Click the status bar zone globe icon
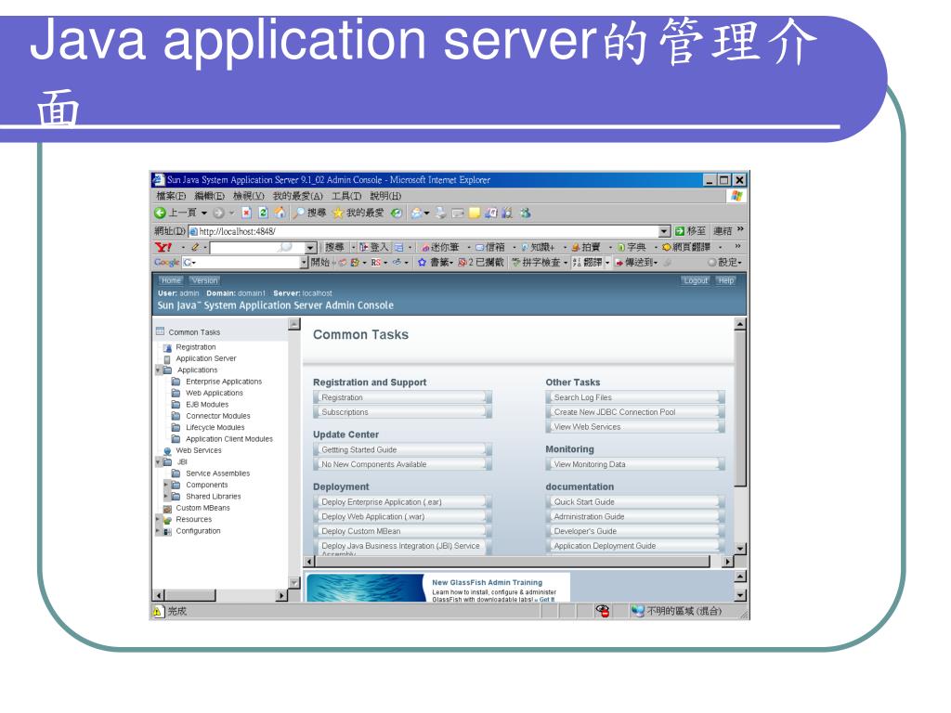Viewport: 951px width, 713px height. (637, 611)
